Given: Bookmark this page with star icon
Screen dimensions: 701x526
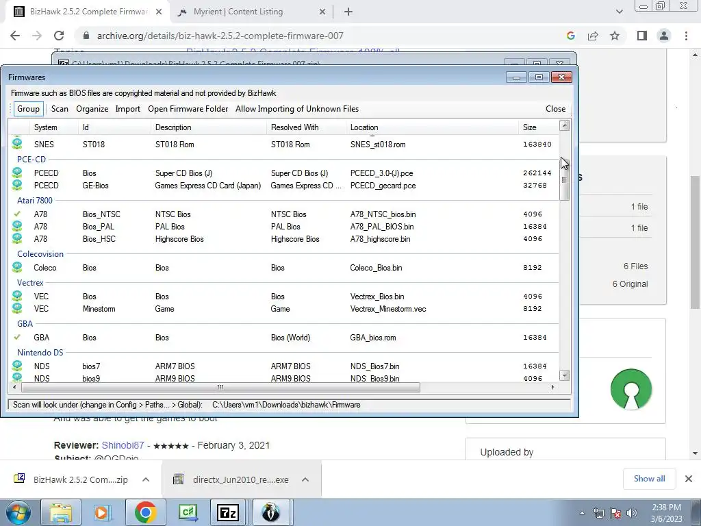Looking at the screenshot, I should coord(615,36).
